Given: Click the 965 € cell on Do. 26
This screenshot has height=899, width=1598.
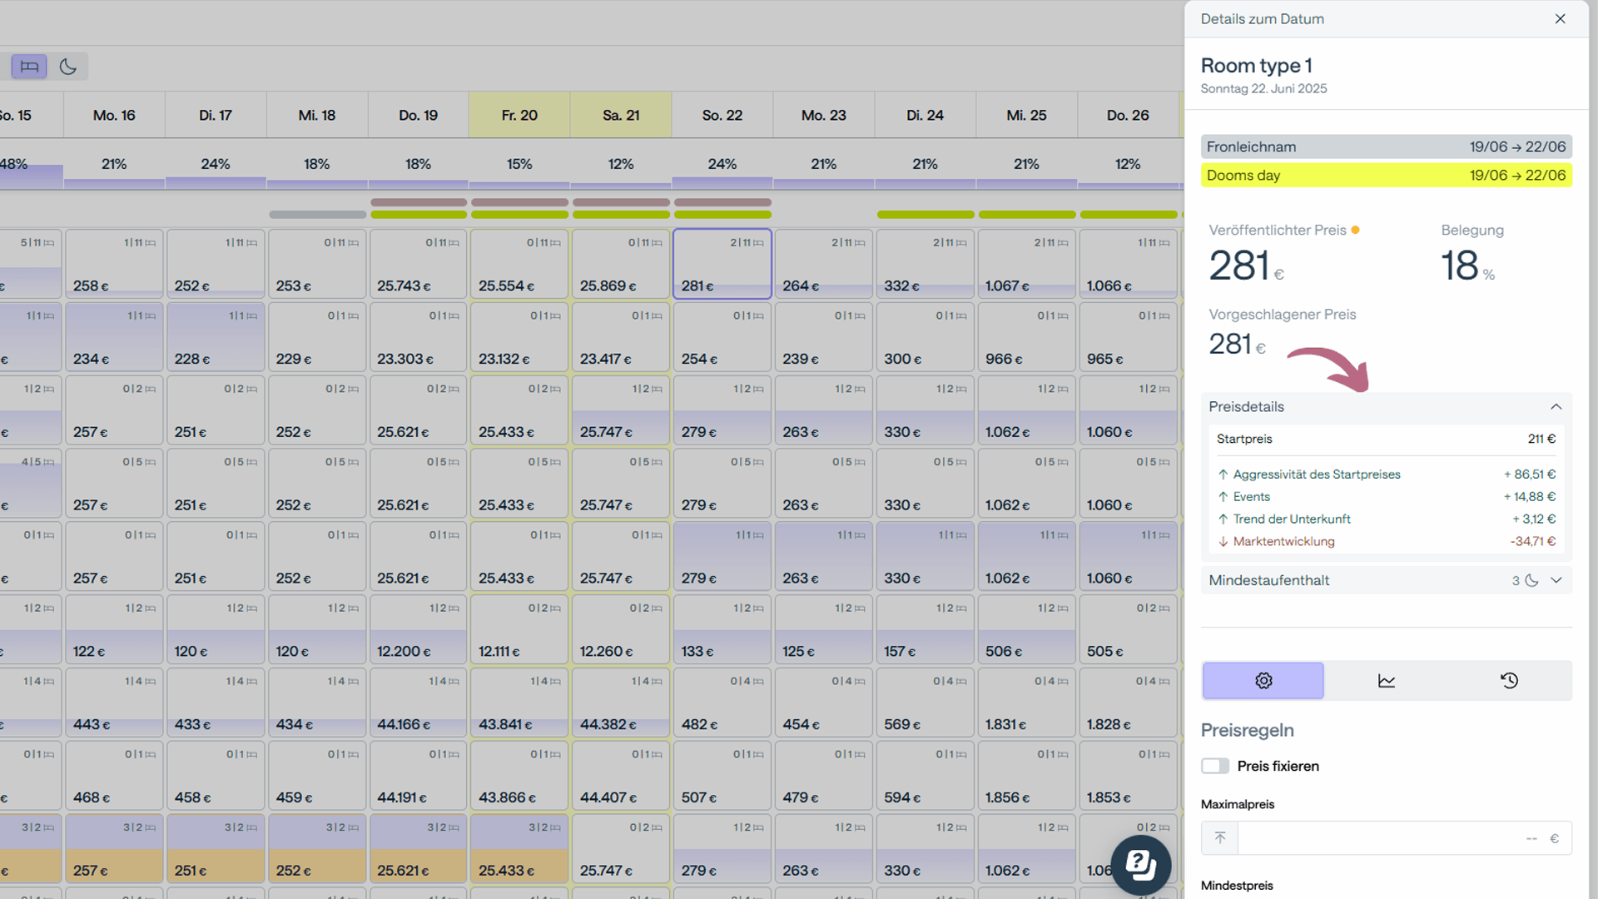Looking at the screenshot, I should tap(1128, 337).
